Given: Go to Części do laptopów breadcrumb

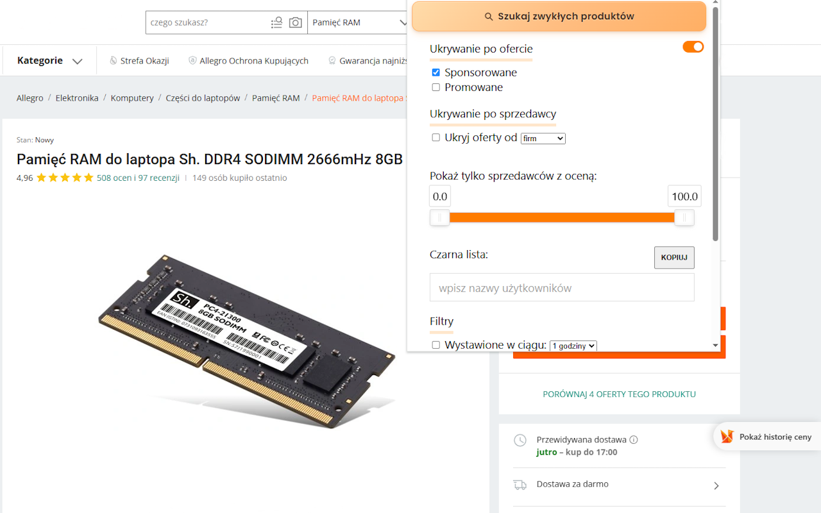Looking at the screenshot, I should pos(203,98).
